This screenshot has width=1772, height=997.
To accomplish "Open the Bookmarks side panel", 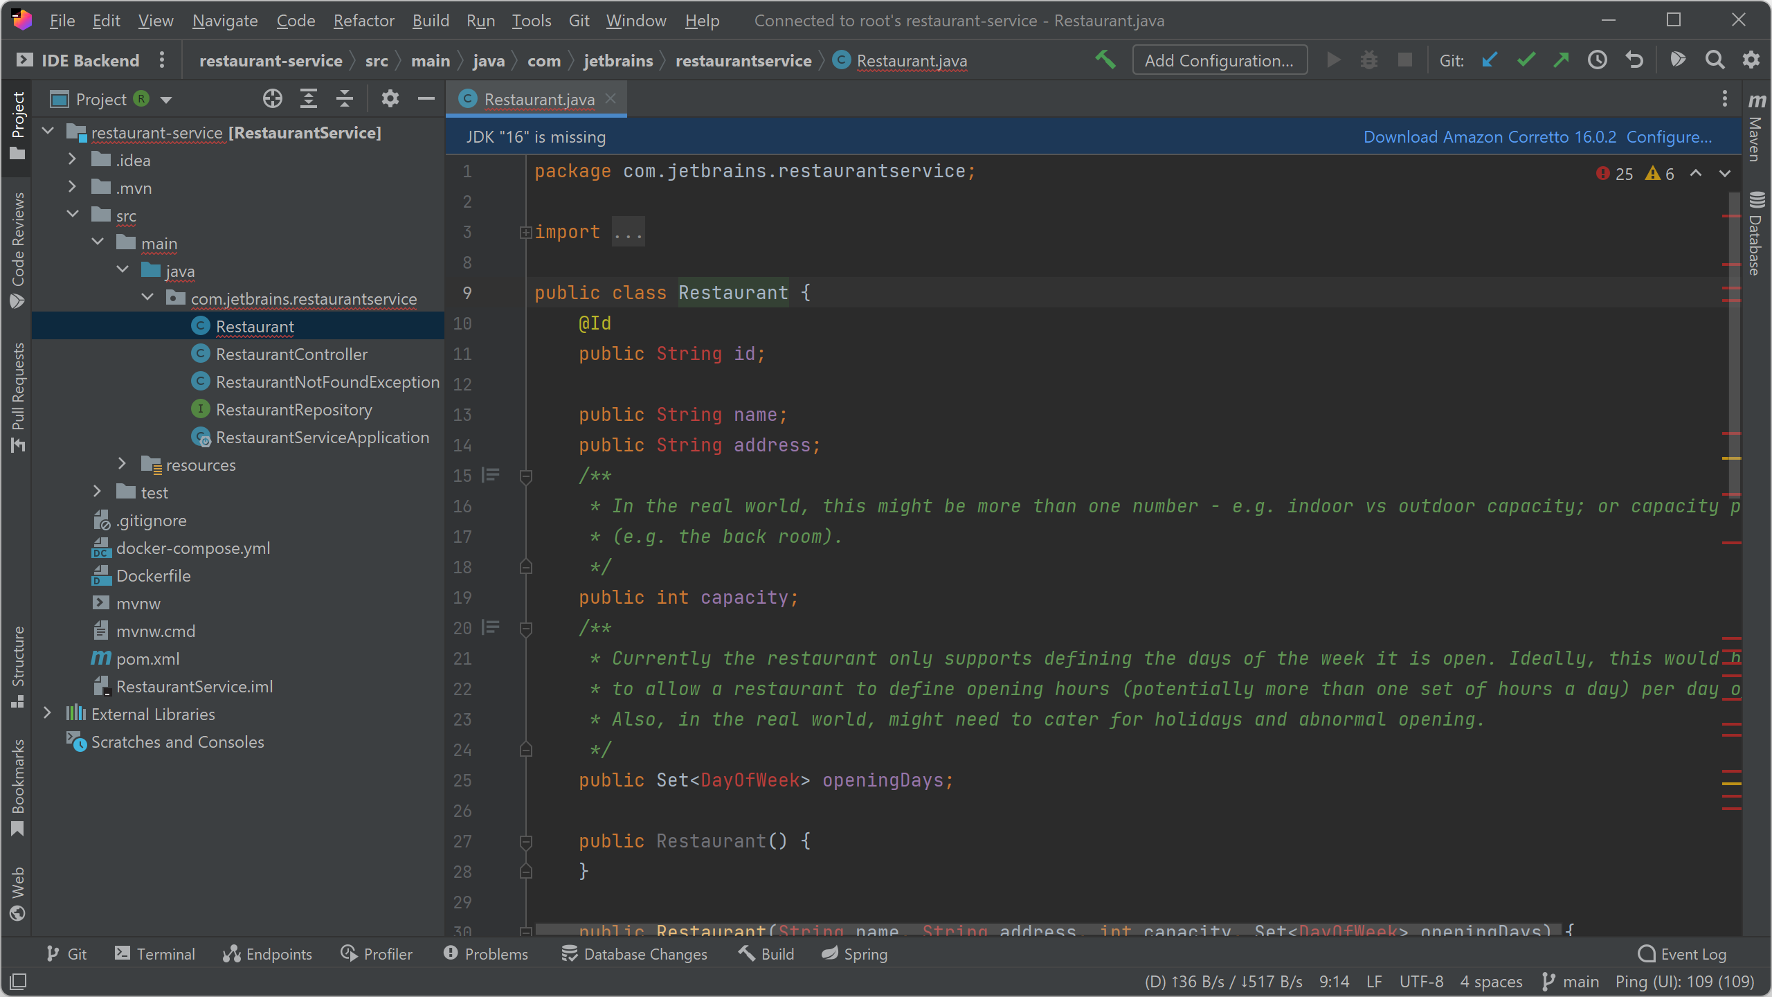I will [x=17, y=787].
